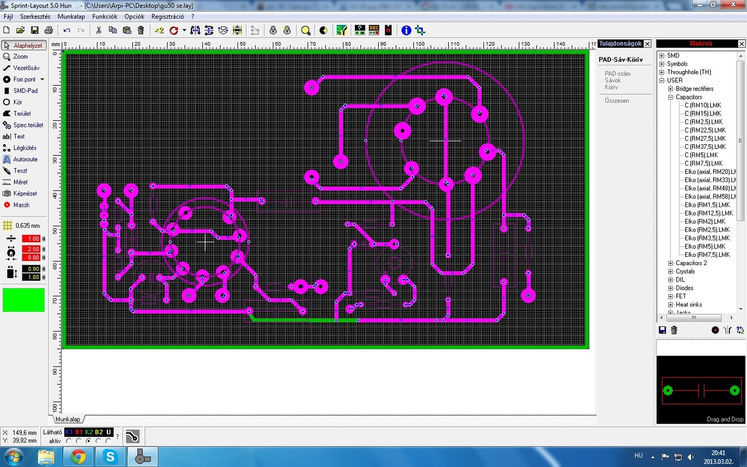Select the Text tool

tap(14, 136)
